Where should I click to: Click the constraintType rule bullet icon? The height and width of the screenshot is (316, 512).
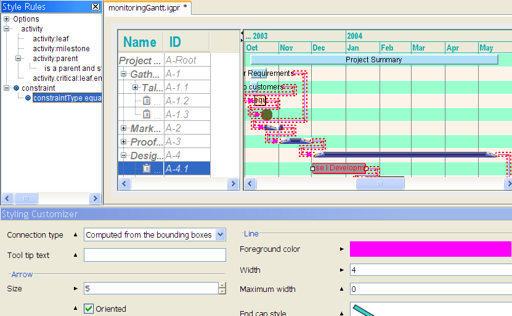(x=28, y=98)
